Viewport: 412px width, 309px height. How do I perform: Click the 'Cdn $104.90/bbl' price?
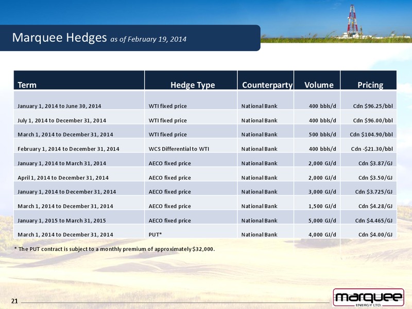point(371,134)
